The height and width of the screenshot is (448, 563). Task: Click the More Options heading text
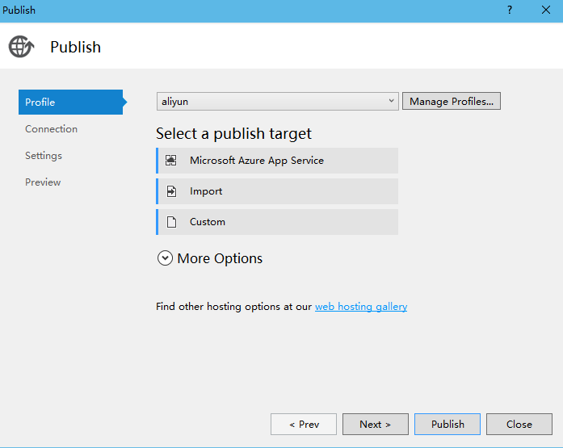(220, 258)
